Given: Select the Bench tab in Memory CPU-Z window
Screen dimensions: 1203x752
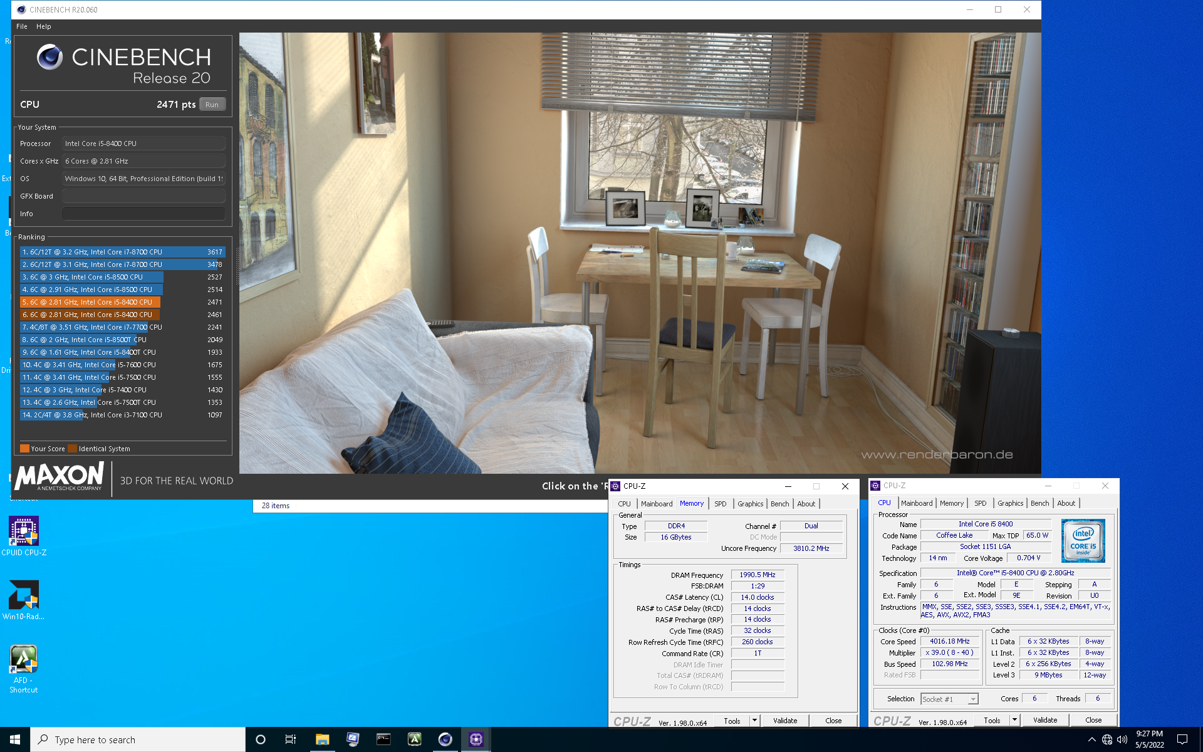Looking at the screenshot, I should 780,504.
